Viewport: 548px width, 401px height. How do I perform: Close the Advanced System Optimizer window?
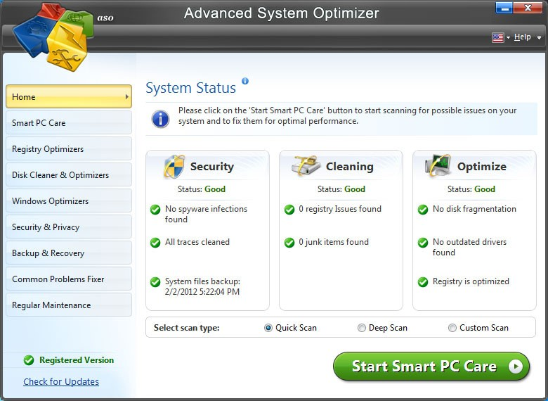click(528, 8)
